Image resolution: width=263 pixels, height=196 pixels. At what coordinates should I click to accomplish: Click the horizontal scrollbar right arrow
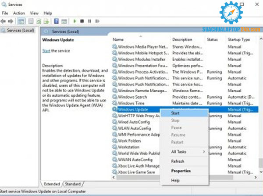click(256, 177)
